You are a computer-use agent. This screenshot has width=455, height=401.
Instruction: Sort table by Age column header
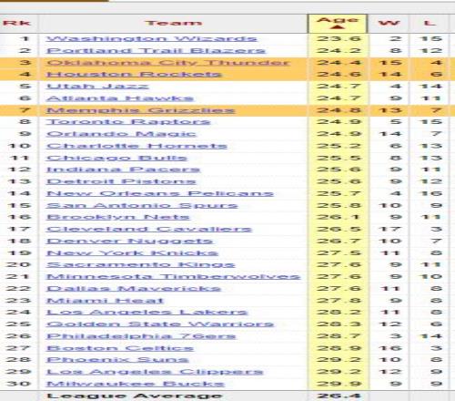(338, 24)
